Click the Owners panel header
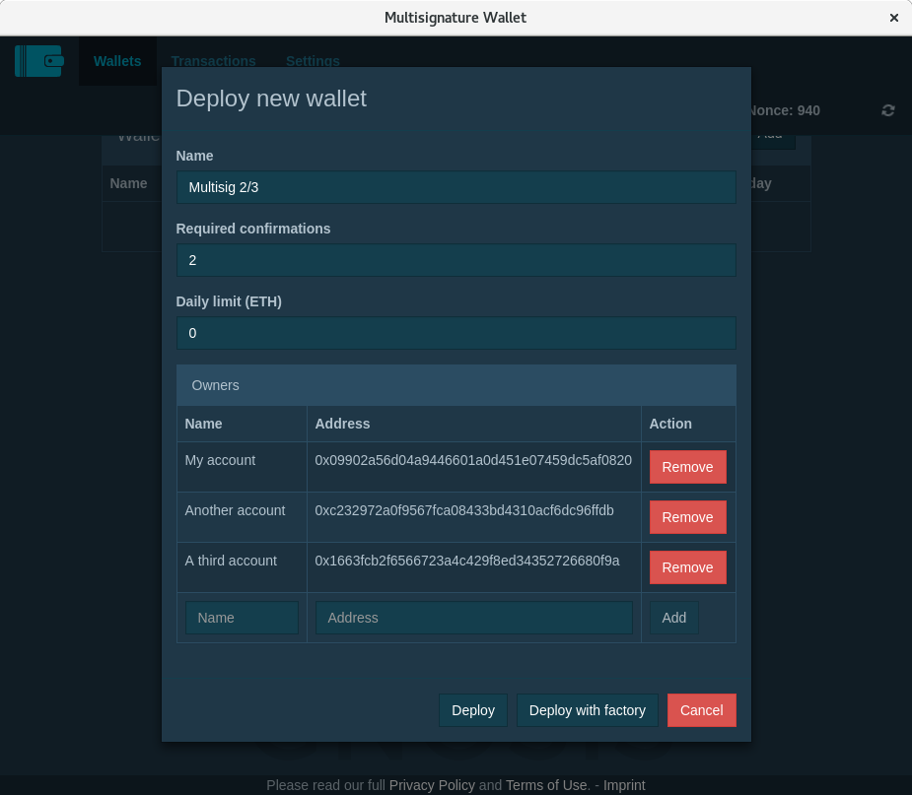This screenshot has height=795, width=912. tap(456, 385)
